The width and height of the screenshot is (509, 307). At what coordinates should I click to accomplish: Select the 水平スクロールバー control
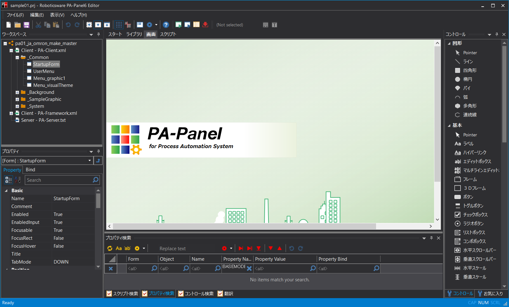pos(479,250)
